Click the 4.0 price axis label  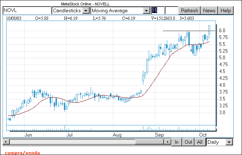point(222,85)
